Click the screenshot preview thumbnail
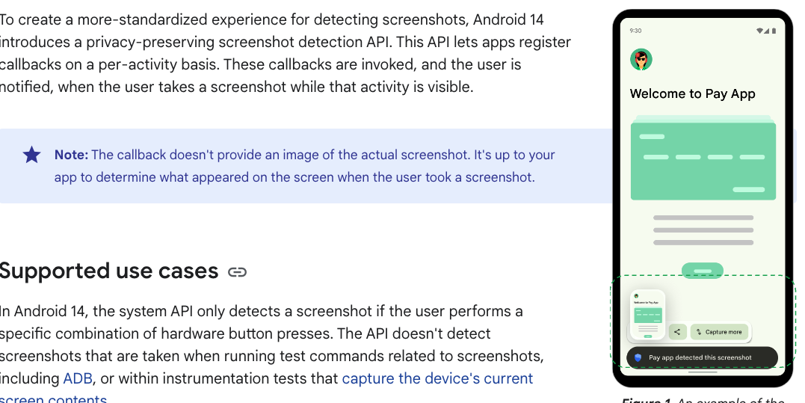805x403 pixels. [x=648, y=315]
